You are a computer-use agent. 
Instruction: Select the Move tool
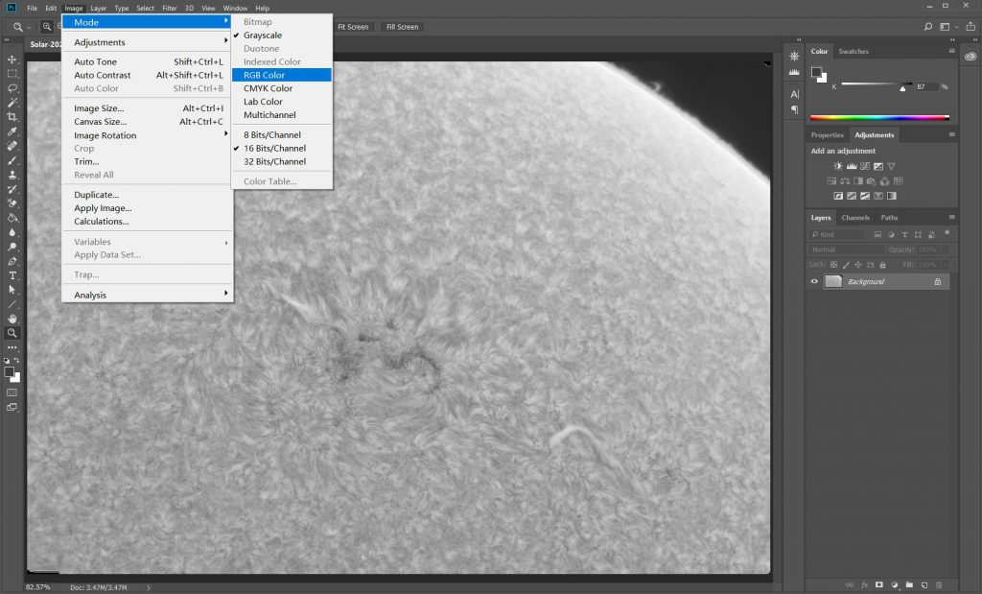tap(12, 59)
